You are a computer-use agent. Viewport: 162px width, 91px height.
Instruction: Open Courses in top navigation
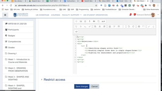click(56, 15)
